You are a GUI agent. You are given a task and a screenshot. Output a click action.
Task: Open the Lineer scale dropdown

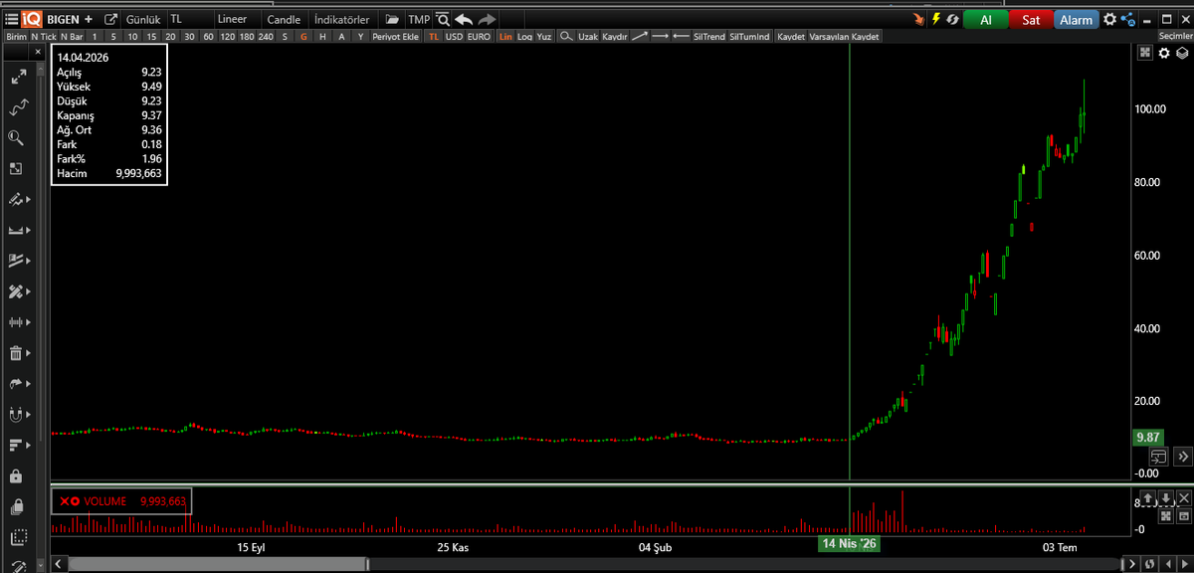(x=237, y=19)
